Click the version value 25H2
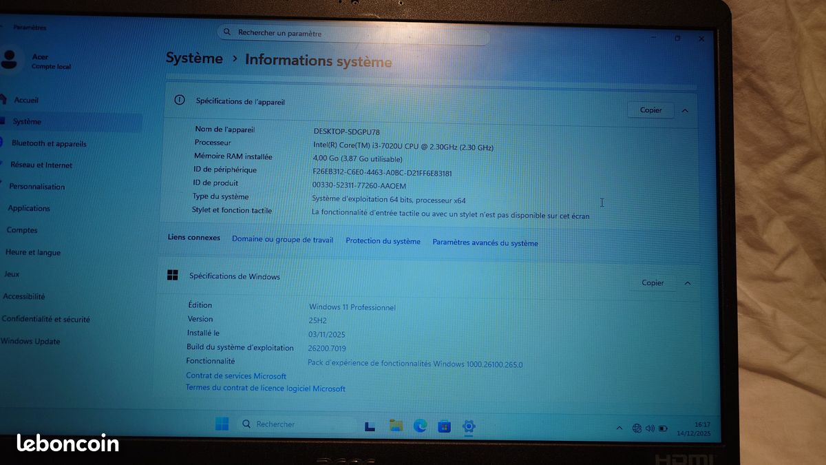This screenshot has width=826, height=465. (317, 320)
